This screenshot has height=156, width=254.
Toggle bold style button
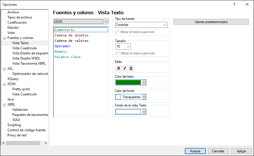tap(119, 68)
